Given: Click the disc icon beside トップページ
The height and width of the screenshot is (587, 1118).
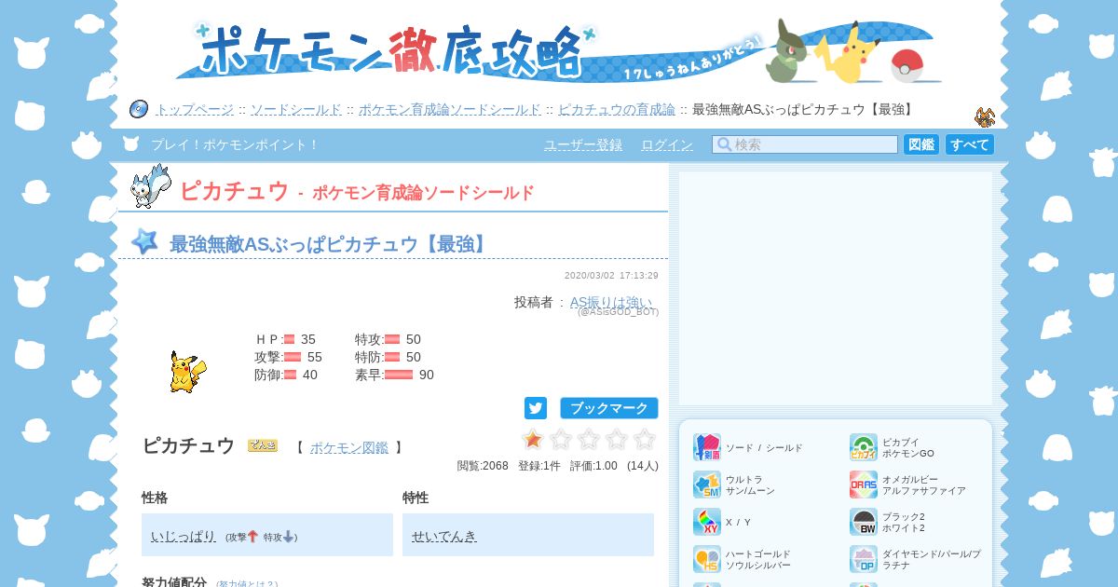Looking at the screenshot, I should pos(139,109).
